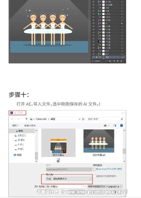Viewport: 141px width, 198px height.
Task: Expand the 中间手 layer triangle
Action: [x=100, y=20]
